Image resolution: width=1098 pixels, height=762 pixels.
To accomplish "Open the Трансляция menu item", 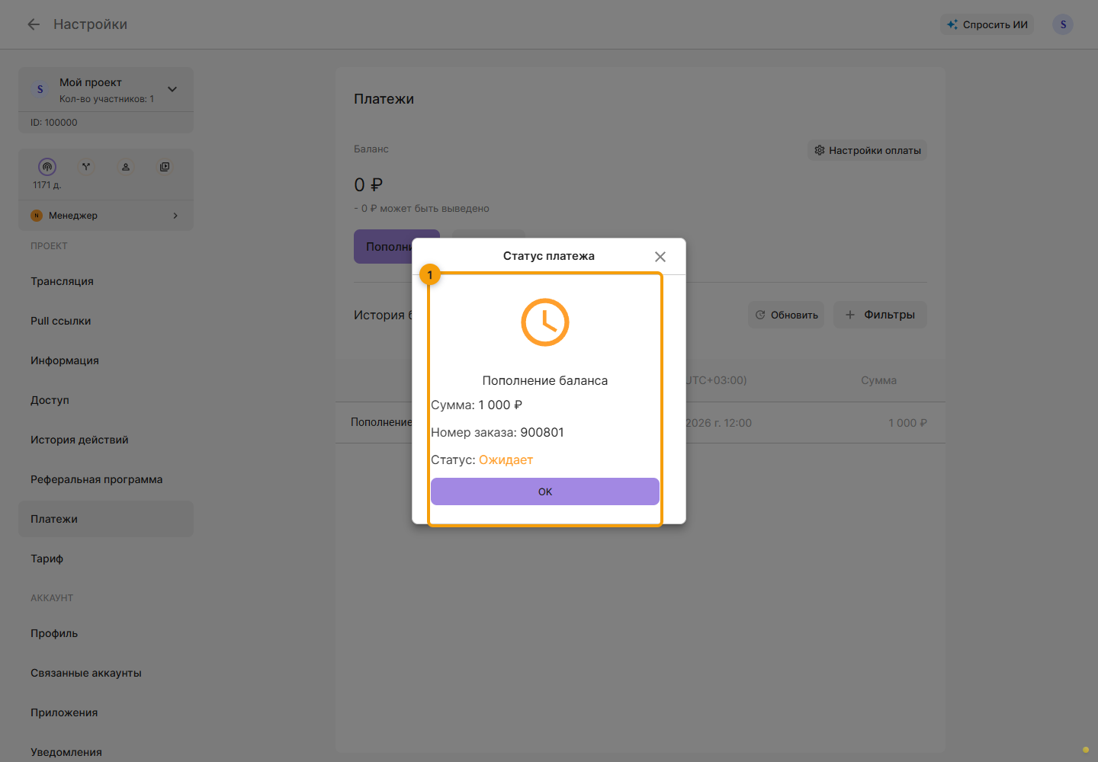I will tap(106, 281).
